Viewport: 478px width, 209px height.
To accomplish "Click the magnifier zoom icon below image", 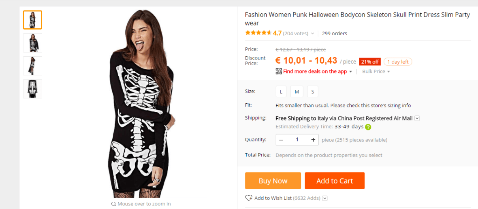I will (114, 204).
